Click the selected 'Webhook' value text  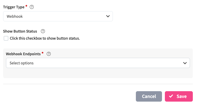(15, 16)
